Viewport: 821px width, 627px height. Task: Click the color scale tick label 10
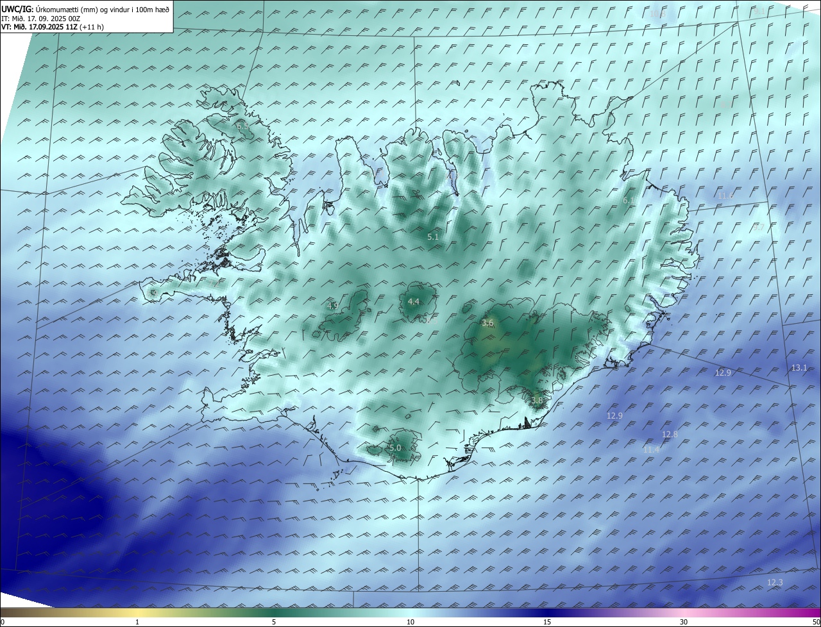pyautogui.click(x=410, y=622)
